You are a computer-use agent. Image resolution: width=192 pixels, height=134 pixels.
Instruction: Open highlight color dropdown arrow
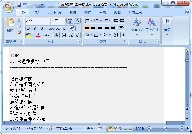coord(33,35)
